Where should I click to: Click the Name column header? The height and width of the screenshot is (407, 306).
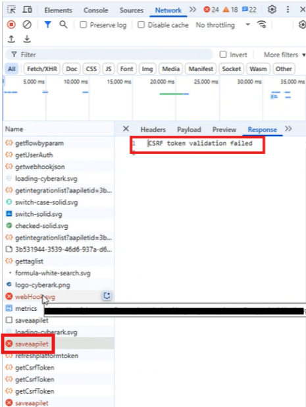point(59,129)
